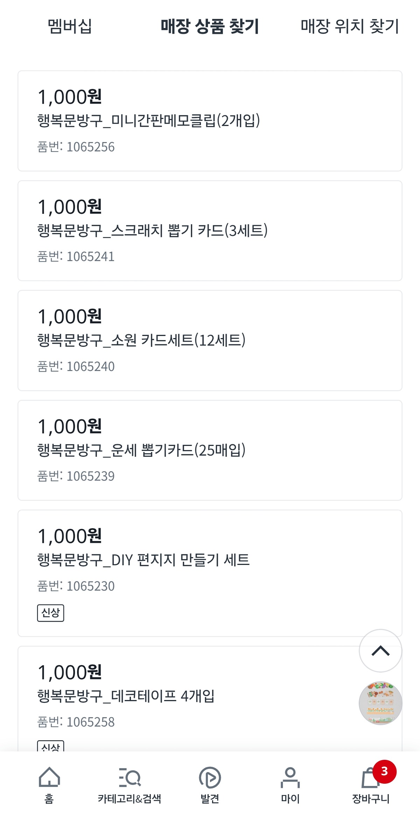
Task: Switch to the 멤버십 tab
Action: click(70, 26)
